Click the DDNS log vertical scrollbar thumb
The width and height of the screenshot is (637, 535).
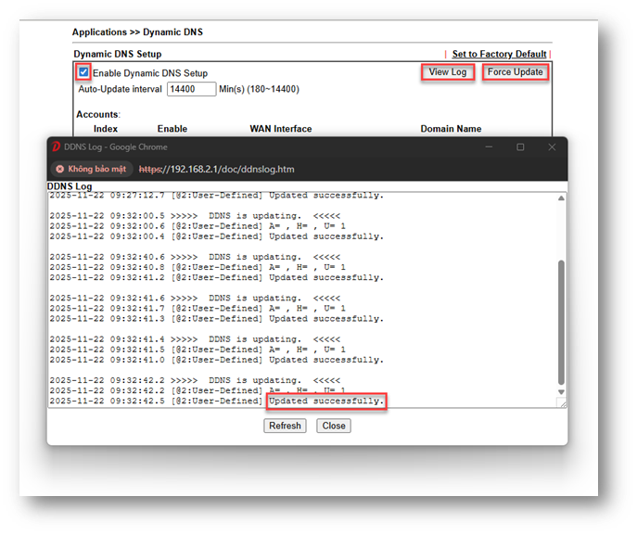[560, 320]
